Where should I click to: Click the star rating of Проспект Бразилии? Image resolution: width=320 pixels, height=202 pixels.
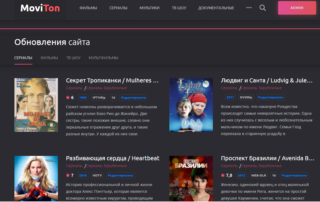226,175
